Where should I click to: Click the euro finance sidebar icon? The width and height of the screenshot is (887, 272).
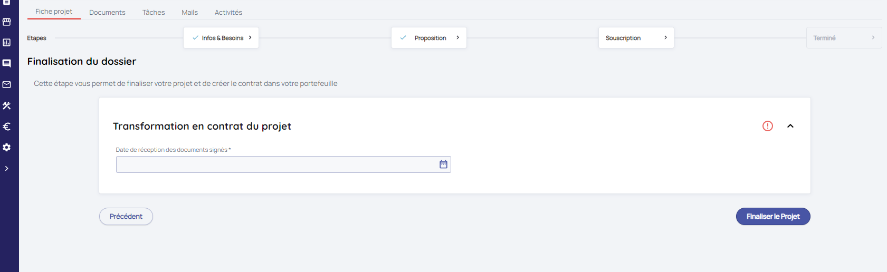click(x=7, y=127)
